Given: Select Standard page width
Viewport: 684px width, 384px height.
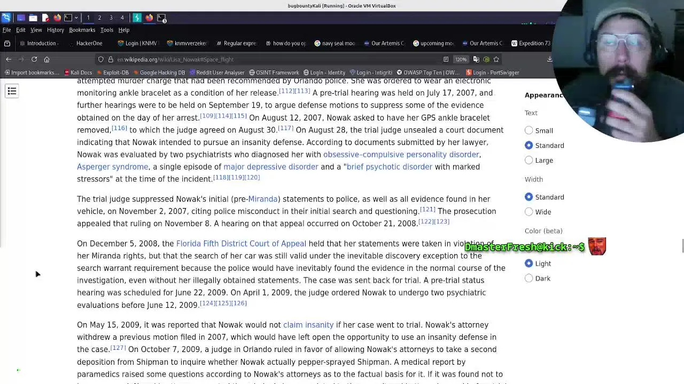Looking at the screenshot, I should [x=528, y=197].
